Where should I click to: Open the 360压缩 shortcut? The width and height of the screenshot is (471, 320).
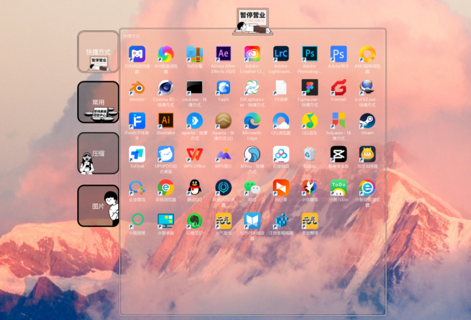pos(194,54)
